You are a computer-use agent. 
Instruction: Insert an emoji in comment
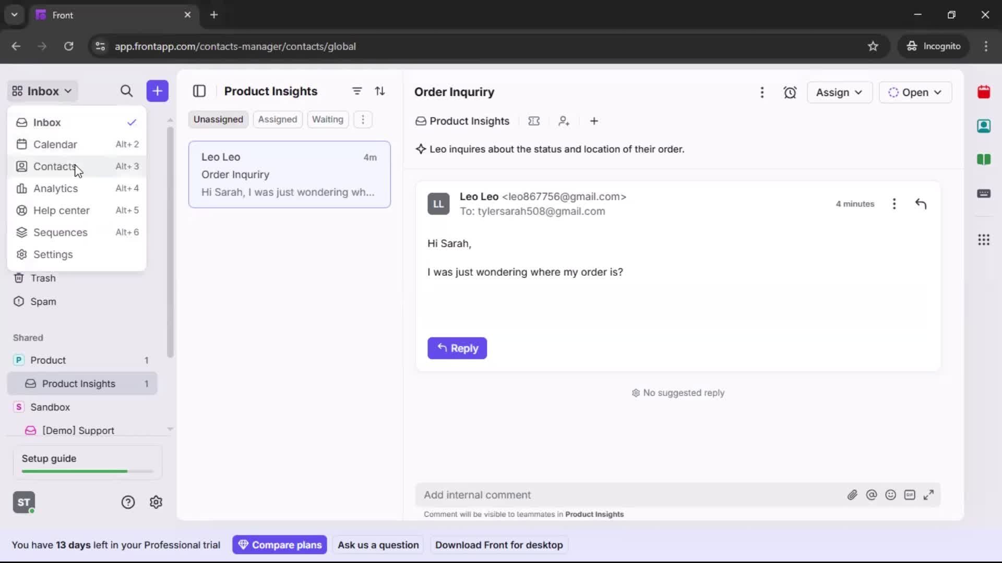click(890, 495)
